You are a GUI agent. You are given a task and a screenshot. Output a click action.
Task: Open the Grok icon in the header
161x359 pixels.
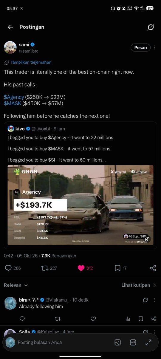(151, 27)
